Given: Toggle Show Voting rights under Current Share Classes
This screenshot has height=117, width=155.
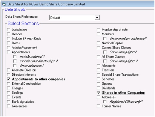Looking at the screenshot, I should coord(105,52).
